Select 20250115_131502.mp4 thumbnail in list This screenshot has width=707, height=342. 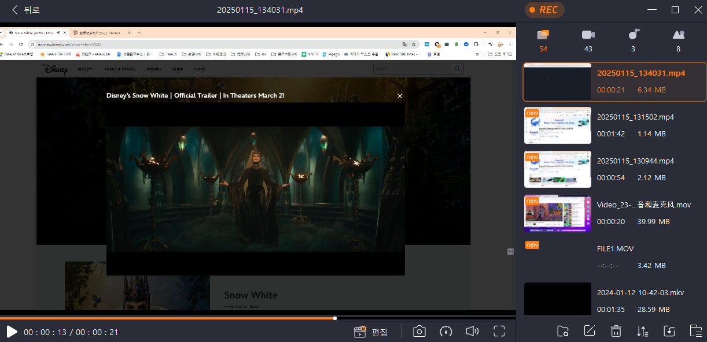pyautogui.click(x=557, y=125)
